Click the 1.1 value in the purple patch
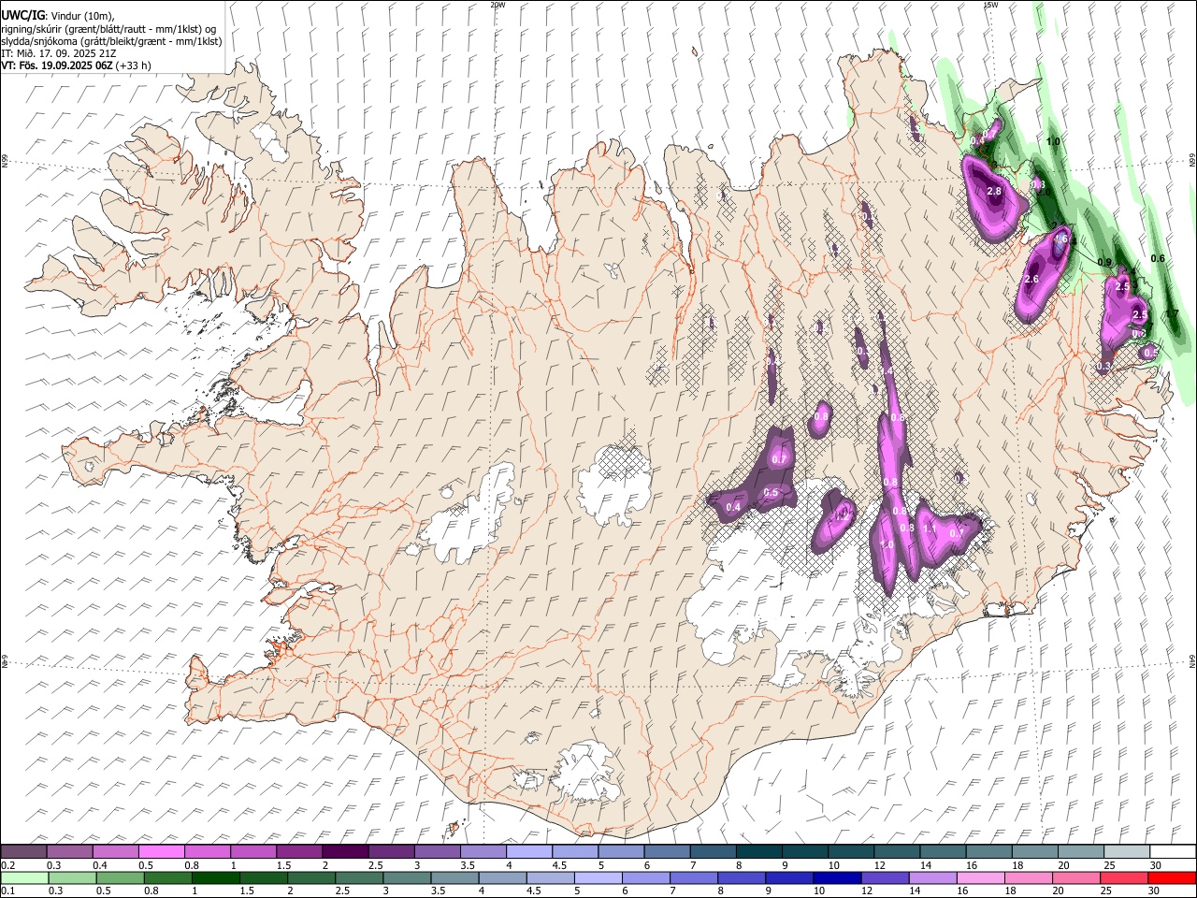Screen dimensions: 1197x898 tap(930, 528)
